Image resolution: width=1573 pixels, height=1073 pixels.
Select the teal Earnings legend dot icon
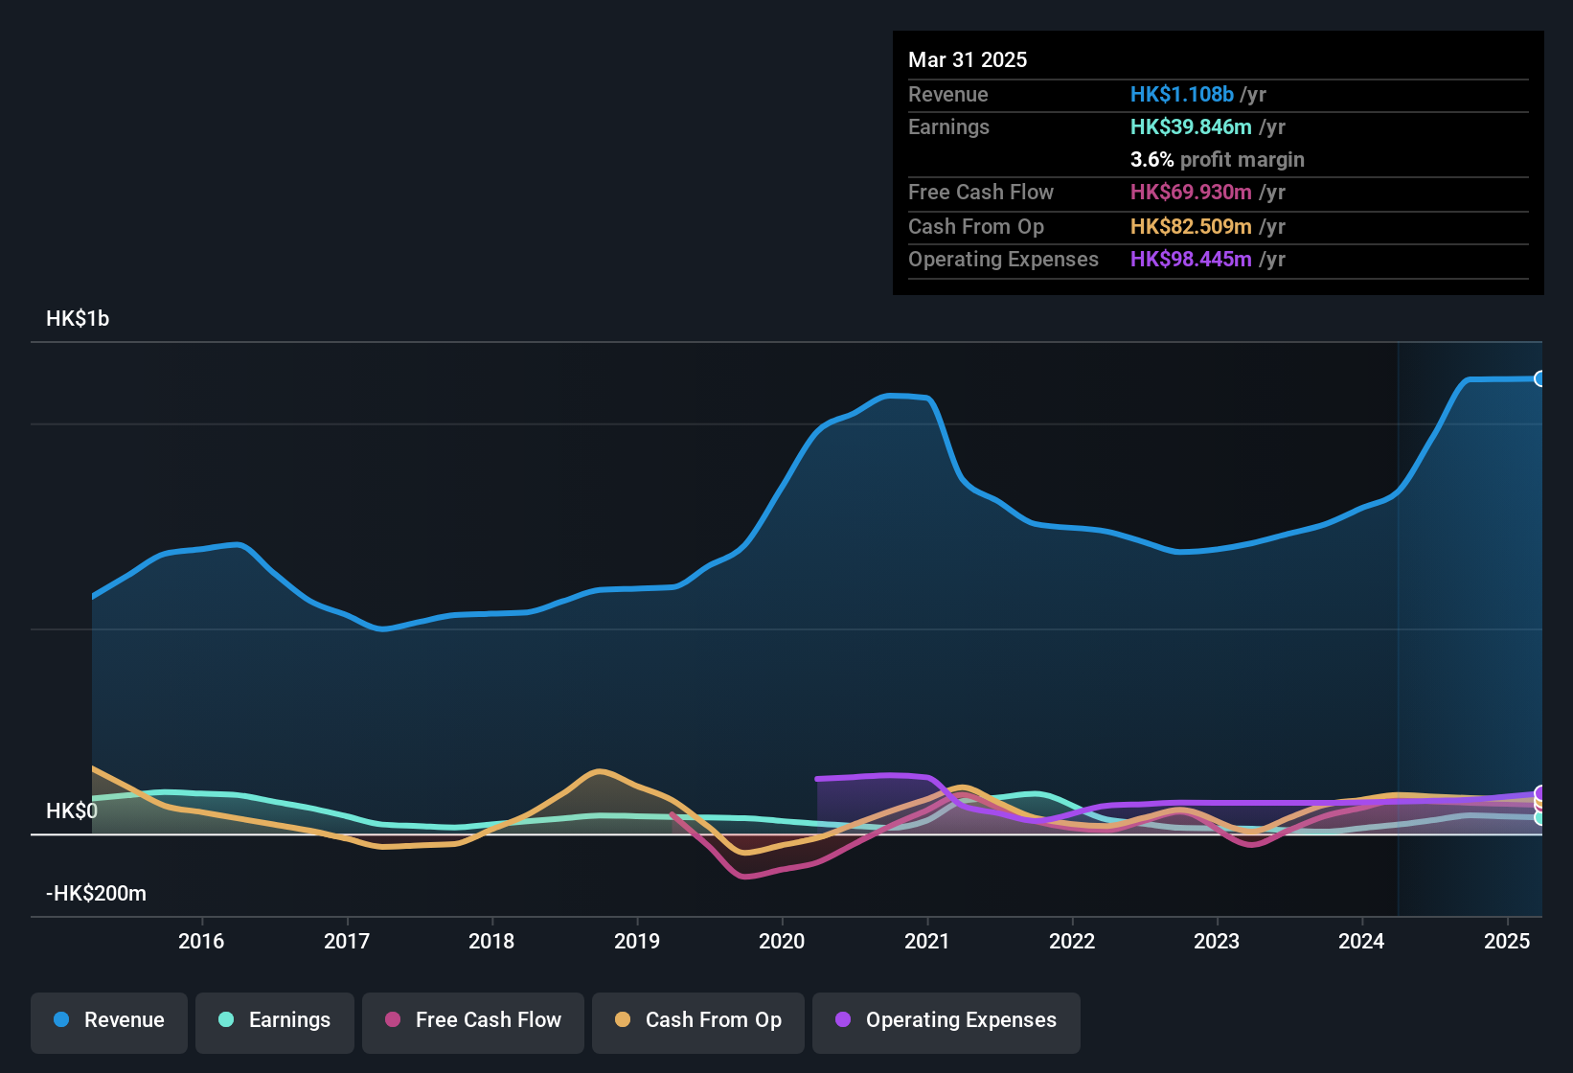click(x=227, y=1020)
